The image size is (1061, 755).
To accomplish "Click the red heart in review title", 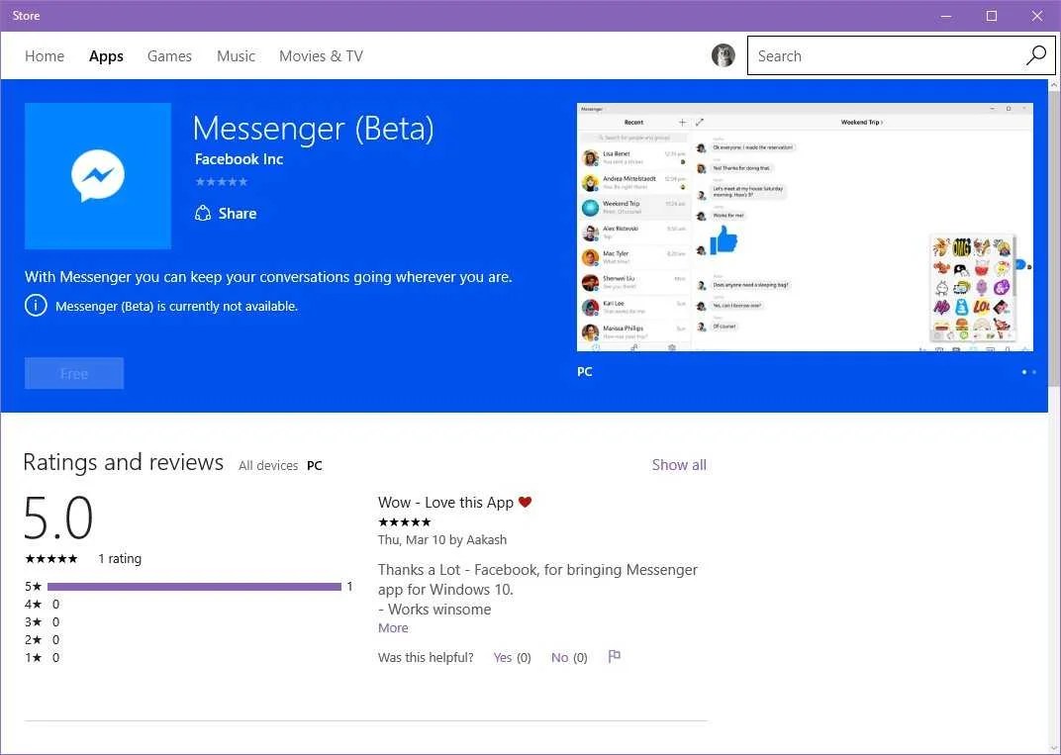I will 526,502.
